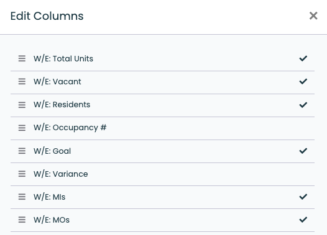Toggle the W/E: MIs checkmark off

tap(303, 197)
